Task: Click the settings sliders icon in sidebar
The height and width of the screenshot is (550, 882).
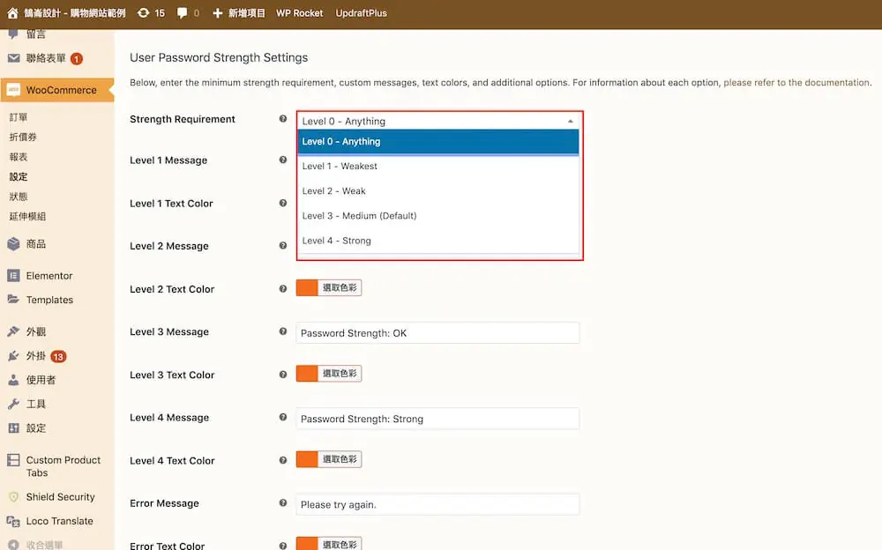Action: pyautogui.click(x=13, y=428)
